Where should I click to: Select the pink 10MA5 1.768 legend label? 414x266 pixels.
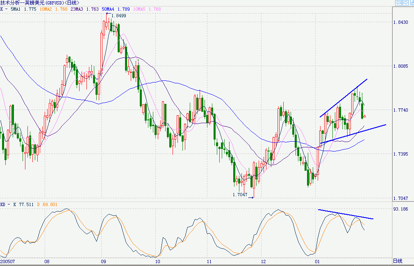147,9
